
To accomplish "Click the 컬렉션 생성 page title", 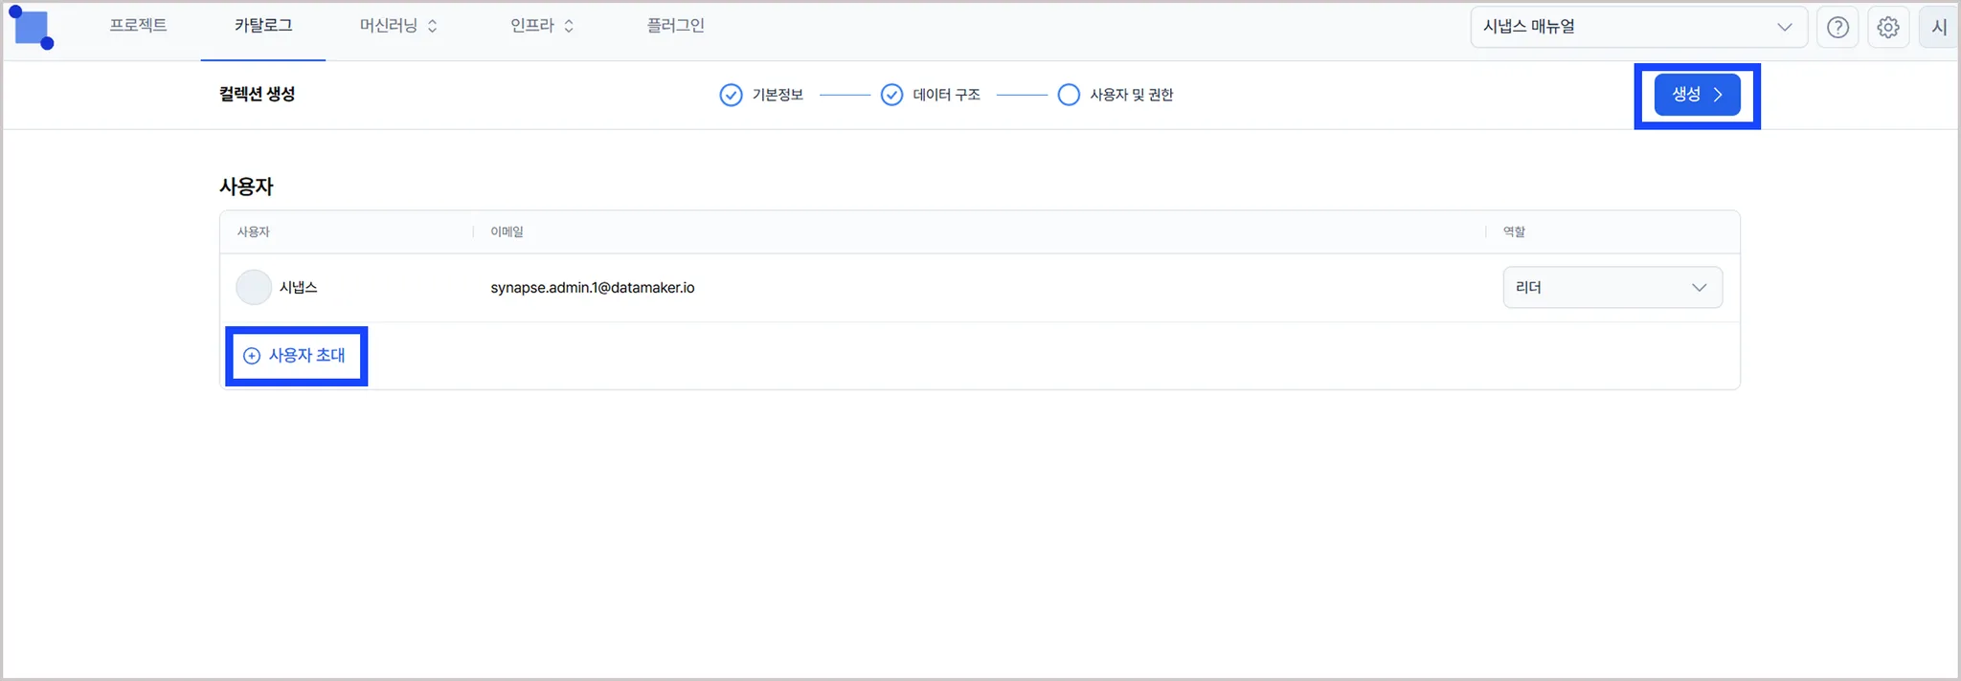I will tap(257, 94).
